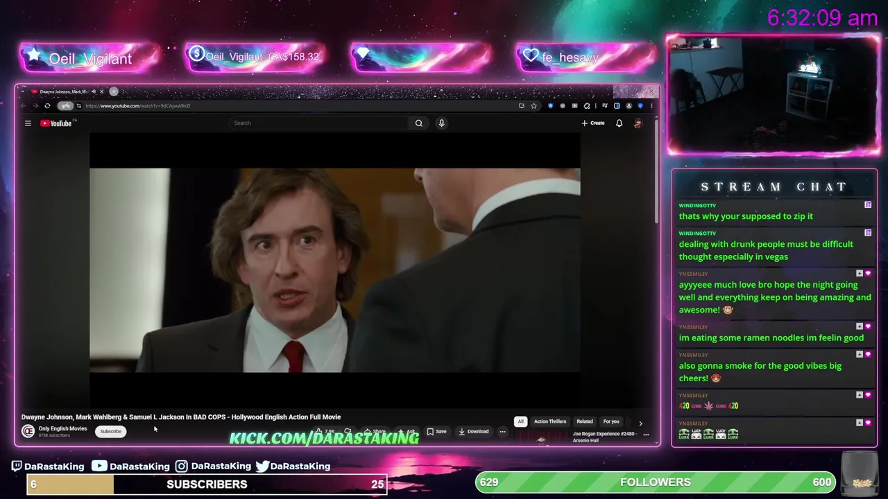Click the STREAM CHAT heading

pos(774,187)
